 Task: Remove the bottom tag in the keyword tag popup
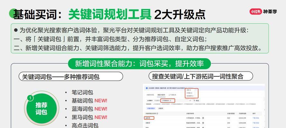[x=193, y=96]
